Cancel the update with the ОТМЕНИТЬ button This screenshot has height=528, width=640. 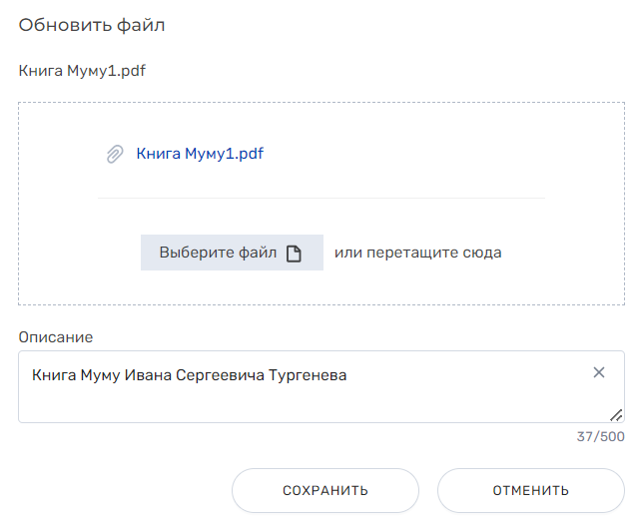531,490
